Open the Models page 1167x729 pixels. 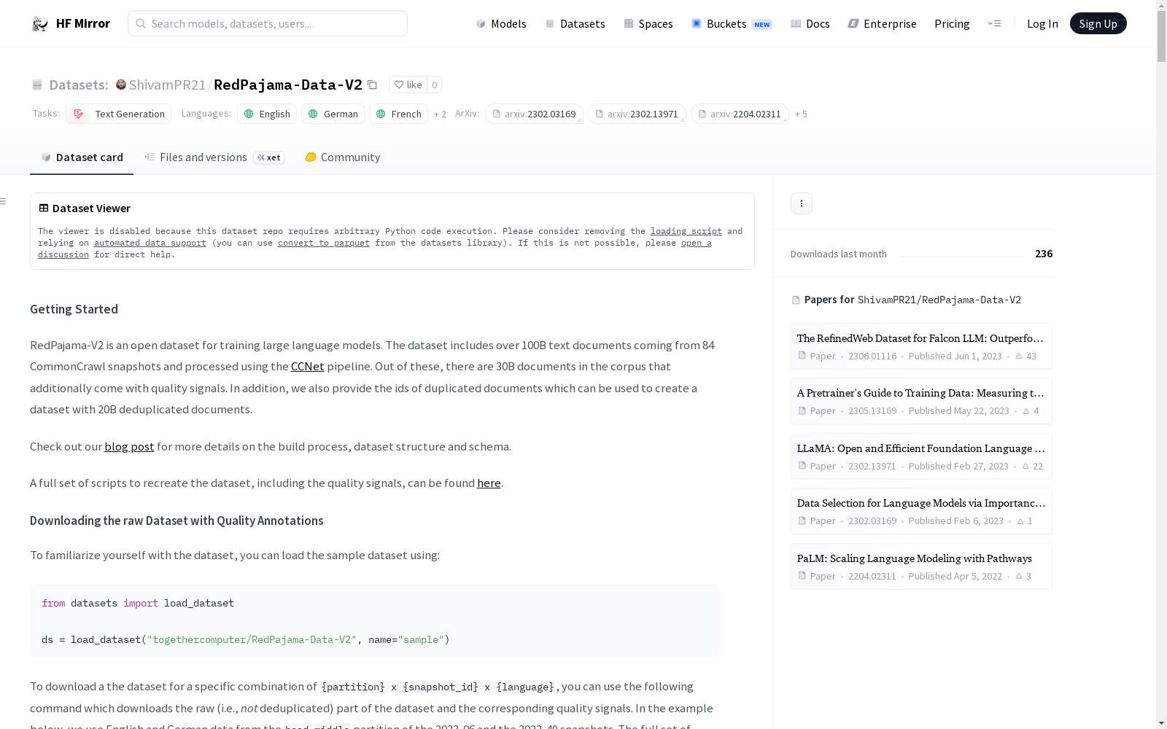pos(501,23)
